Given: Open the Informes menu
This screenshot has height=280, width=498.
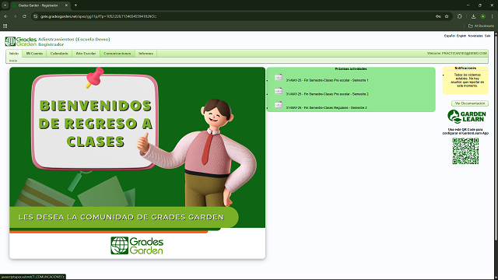Looking at the screenshot, I should (x=146, y=54).
